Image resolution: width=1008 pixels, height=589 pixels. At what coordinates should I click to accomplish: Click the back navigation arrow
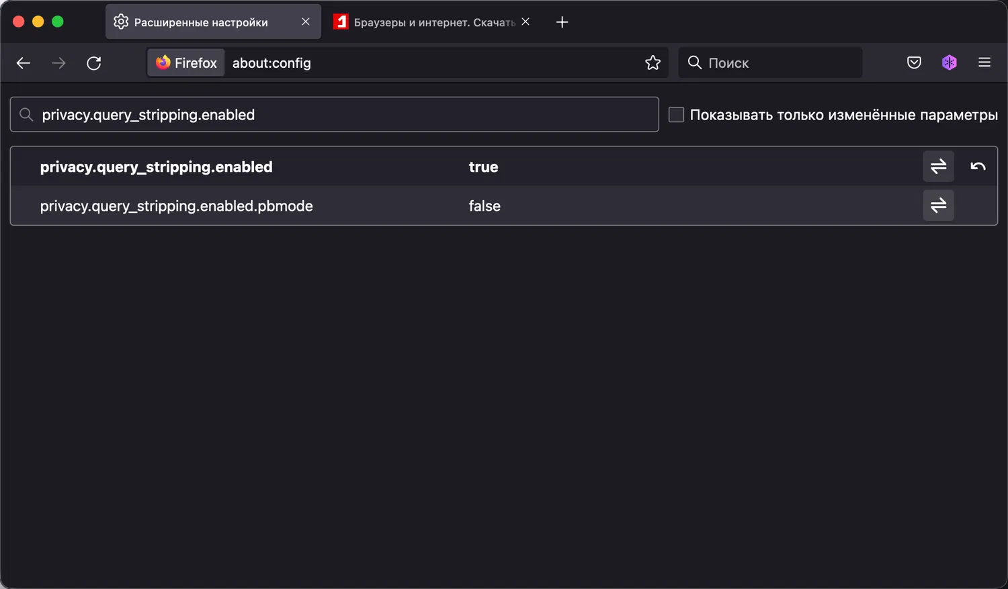24,63
